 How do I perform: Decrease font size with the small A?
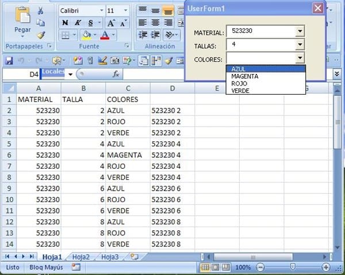[123, 23]
